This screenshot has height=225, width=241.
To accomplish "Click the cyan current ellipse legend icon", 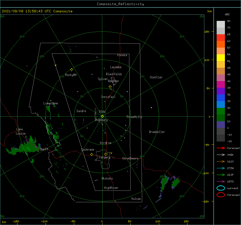I will click(221, 188).
